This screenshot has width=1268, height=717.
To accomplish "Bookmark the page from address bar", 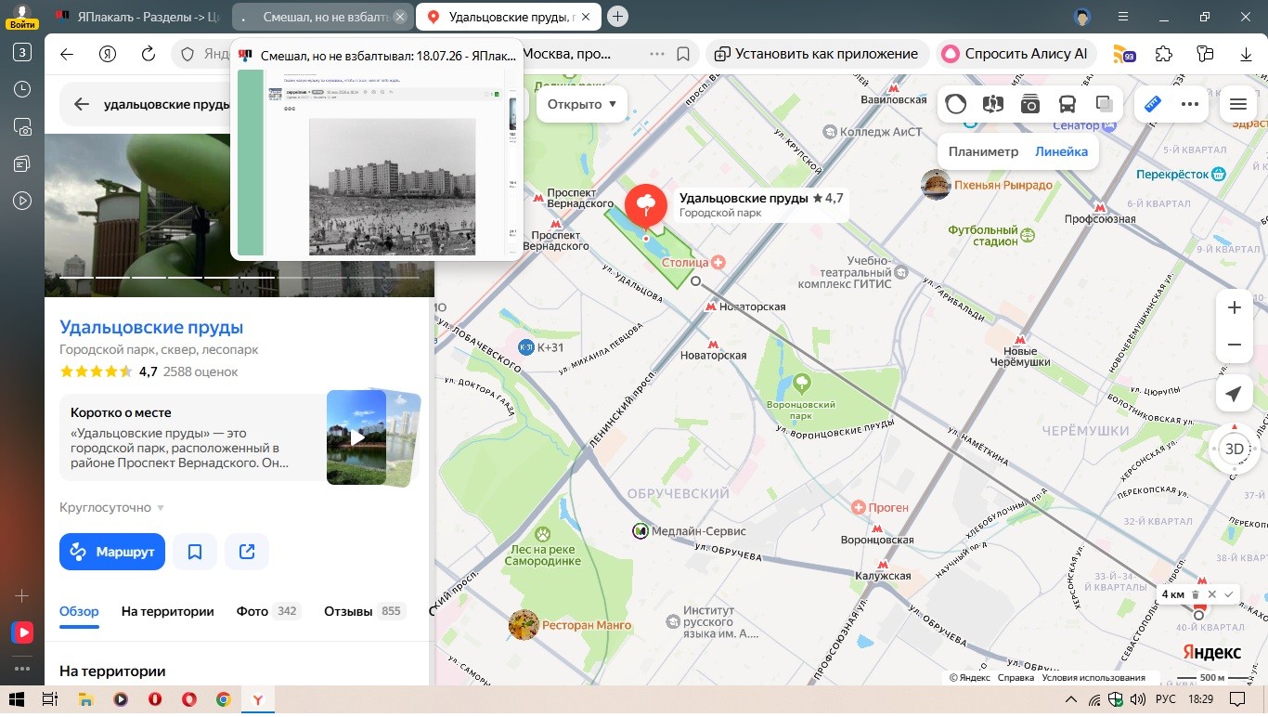I will (683, 54).
